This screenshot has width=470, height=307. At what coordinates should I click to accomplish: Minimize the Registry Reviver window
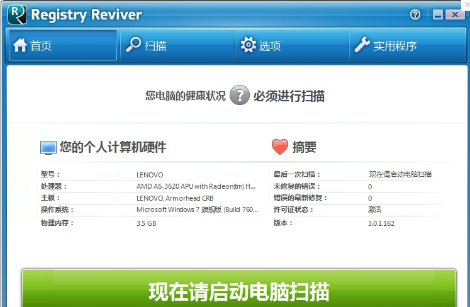point(436,14)
